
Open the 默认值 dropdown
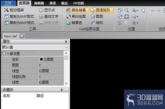coord(35,47)
